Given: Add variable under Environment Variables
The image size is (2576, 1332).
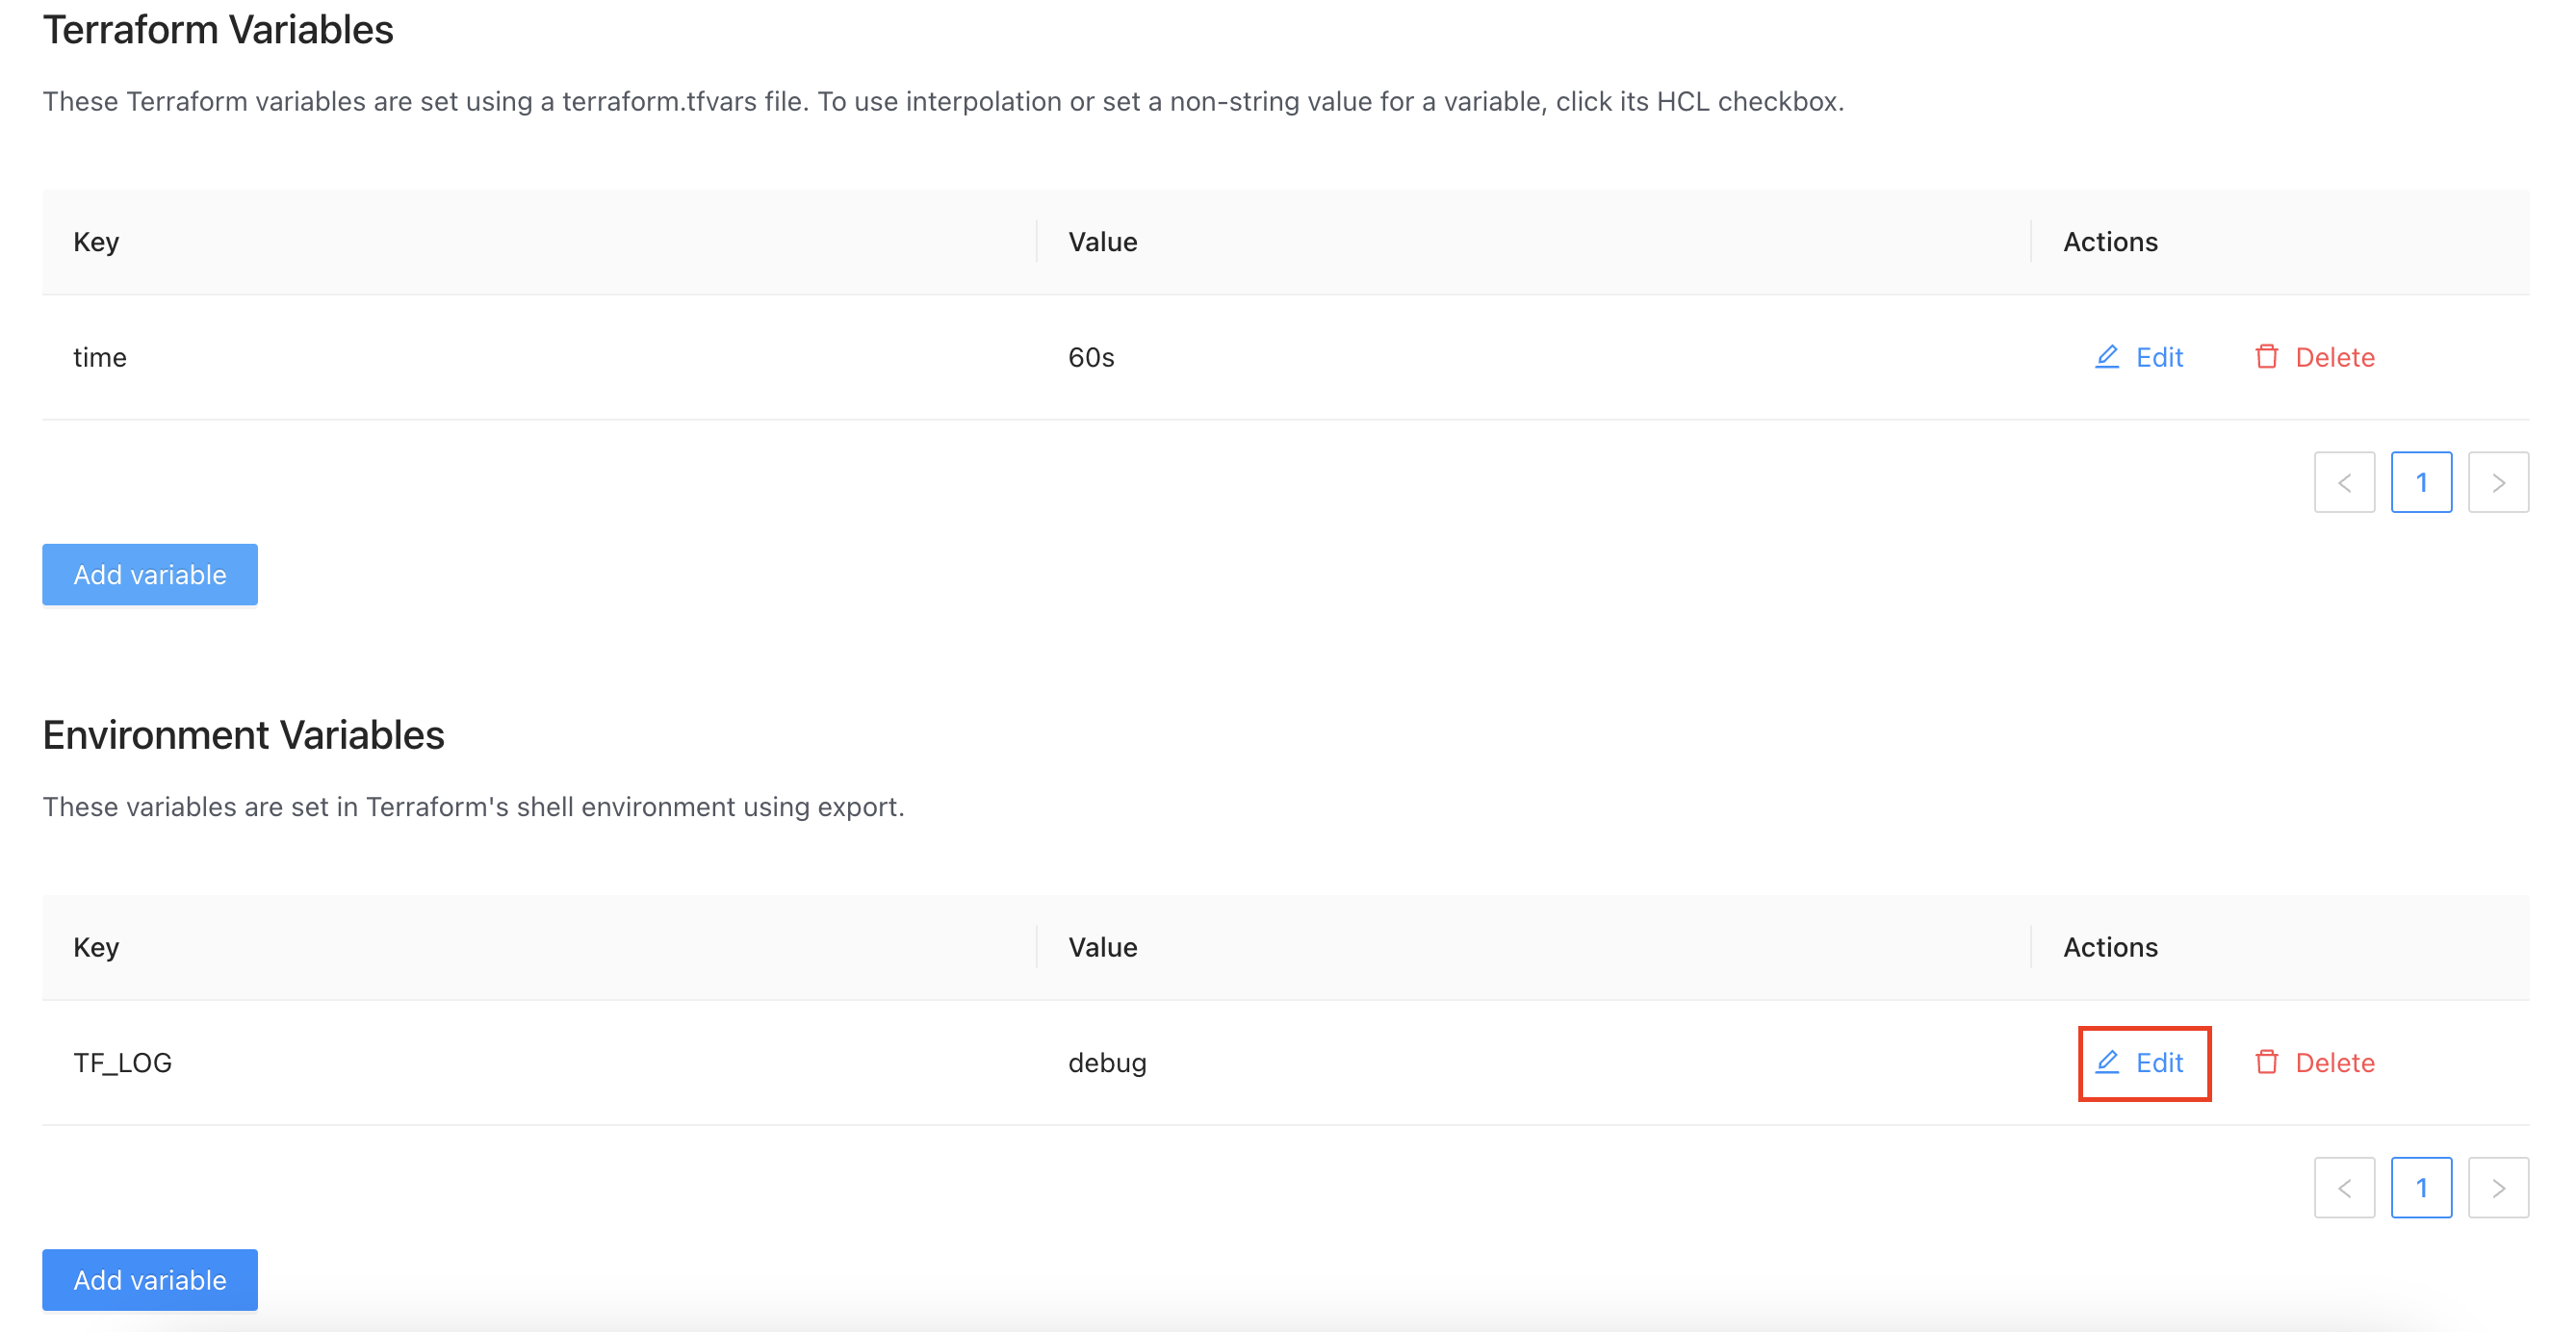Looking at the screenshot, I should (x=150, y=1280).
